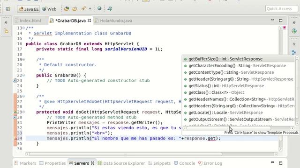Click the error marker at line 34
This screenshot has height=168, width=300.
tap(15, 139)
